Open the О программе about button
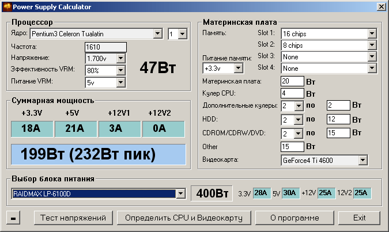Image resolution: width=389 pixels, height=232 pixels. coord(294,218)
